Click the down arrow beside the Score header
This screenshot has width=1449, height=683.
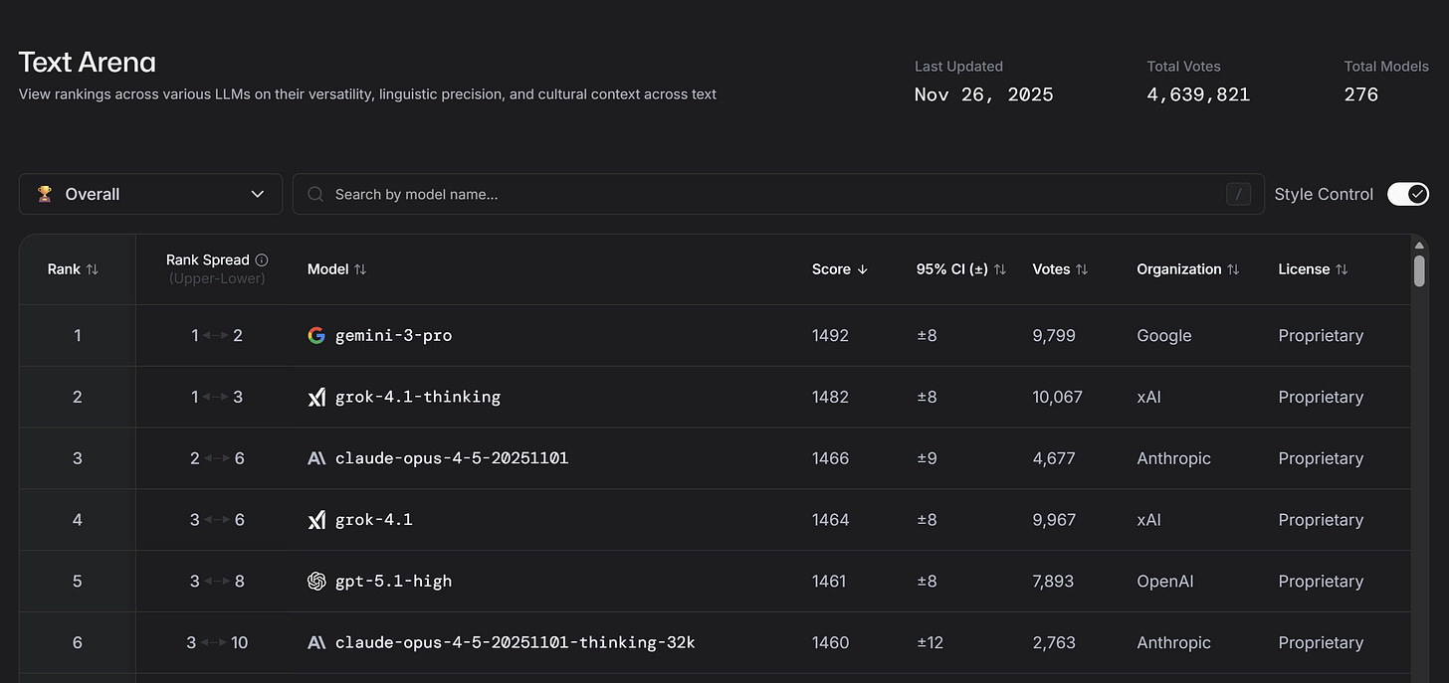click(x=862, y=269)
